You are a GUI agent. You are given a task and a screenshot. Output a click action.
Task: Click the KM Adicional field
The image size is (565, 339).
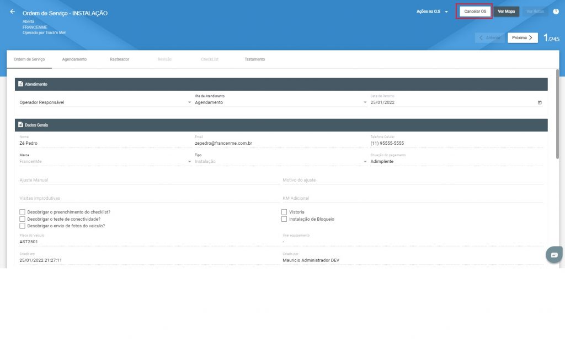coord(413,198)
